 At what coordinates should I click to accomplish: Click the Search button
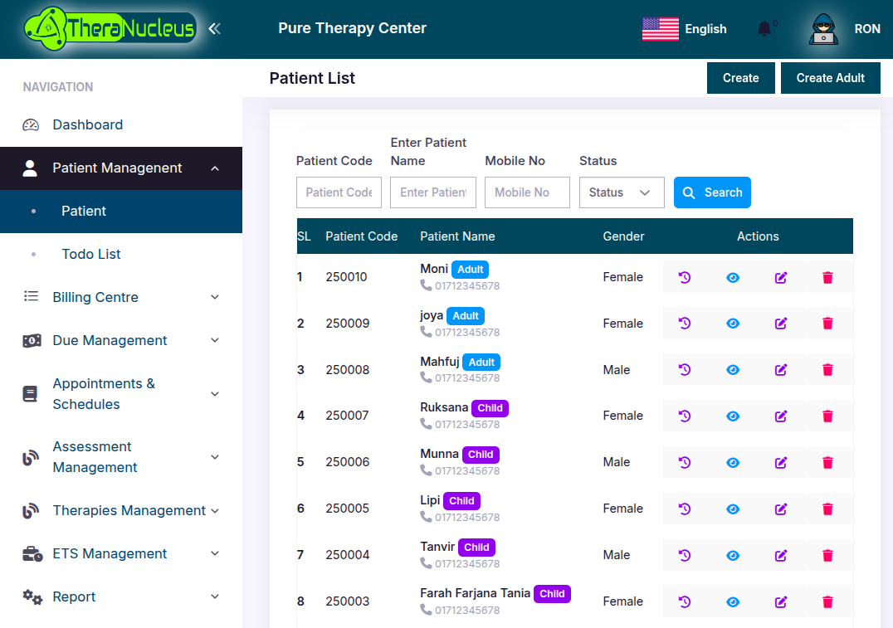pyautogui.click(x=712, y=192)
